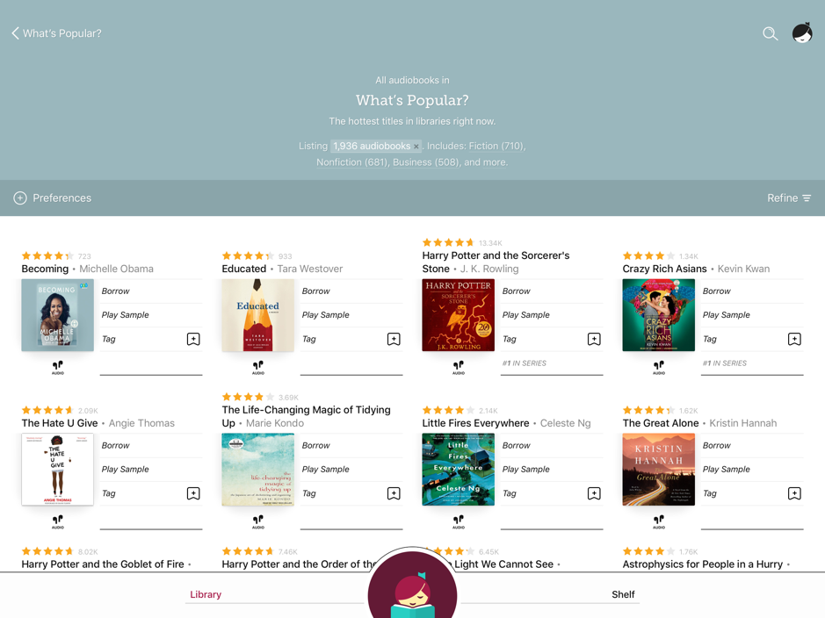The image size is (825, 618).
Task: Go back using the chevron beside What's Popular?
Action: tap(13, 33)
